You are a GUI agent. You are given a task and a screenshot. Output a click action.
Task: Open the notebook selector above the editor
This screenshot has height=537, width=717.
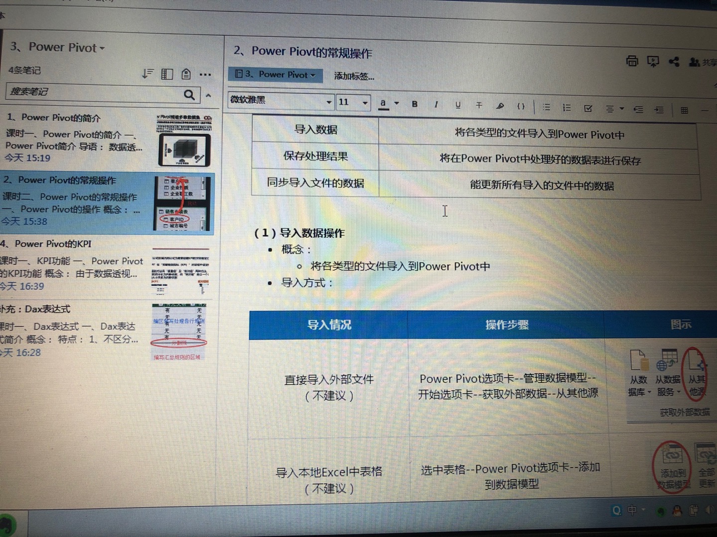(275, 75)
